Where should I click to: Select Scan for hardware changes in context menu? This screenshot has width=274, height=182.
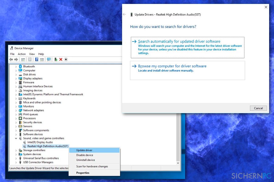point(94,166)
